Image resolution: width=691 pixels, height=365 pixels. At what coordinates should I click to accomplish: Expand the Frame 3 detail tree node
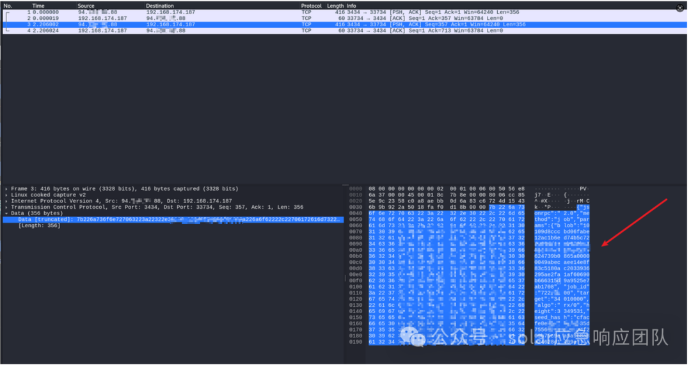click(6, 189)
